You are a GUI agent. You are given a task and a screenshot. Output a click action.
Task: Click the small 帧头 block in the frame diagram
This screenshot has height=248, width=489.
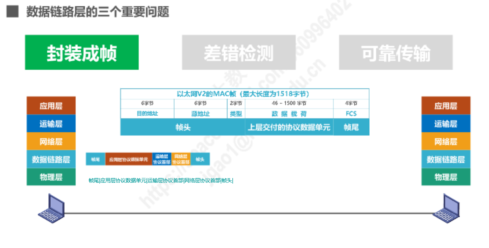(200, 159)
